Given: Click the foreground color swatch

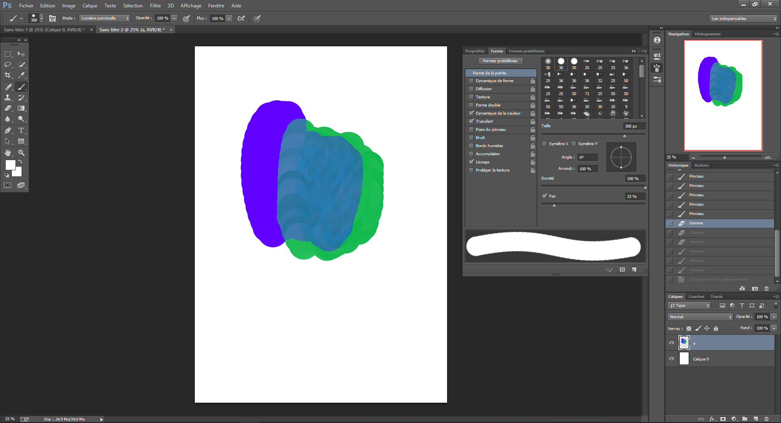Looking at the screenshot, I should [10, 165].
